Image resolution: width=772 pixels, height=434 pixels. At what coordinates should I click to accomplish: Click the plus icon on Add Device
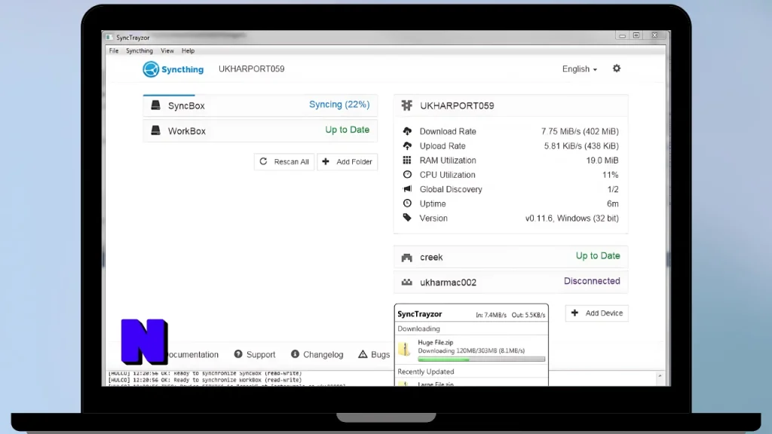[574, 313]
